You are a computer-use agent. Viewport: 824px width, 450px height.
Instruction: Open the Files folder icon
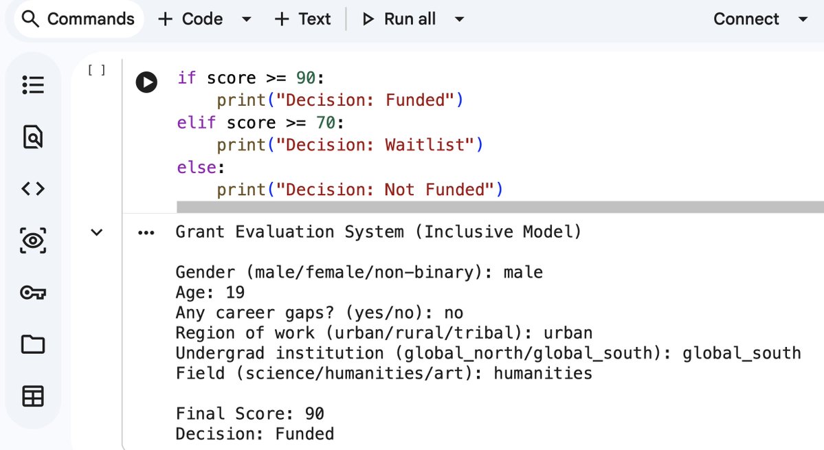pyautogui.click(x=33, y=344)
